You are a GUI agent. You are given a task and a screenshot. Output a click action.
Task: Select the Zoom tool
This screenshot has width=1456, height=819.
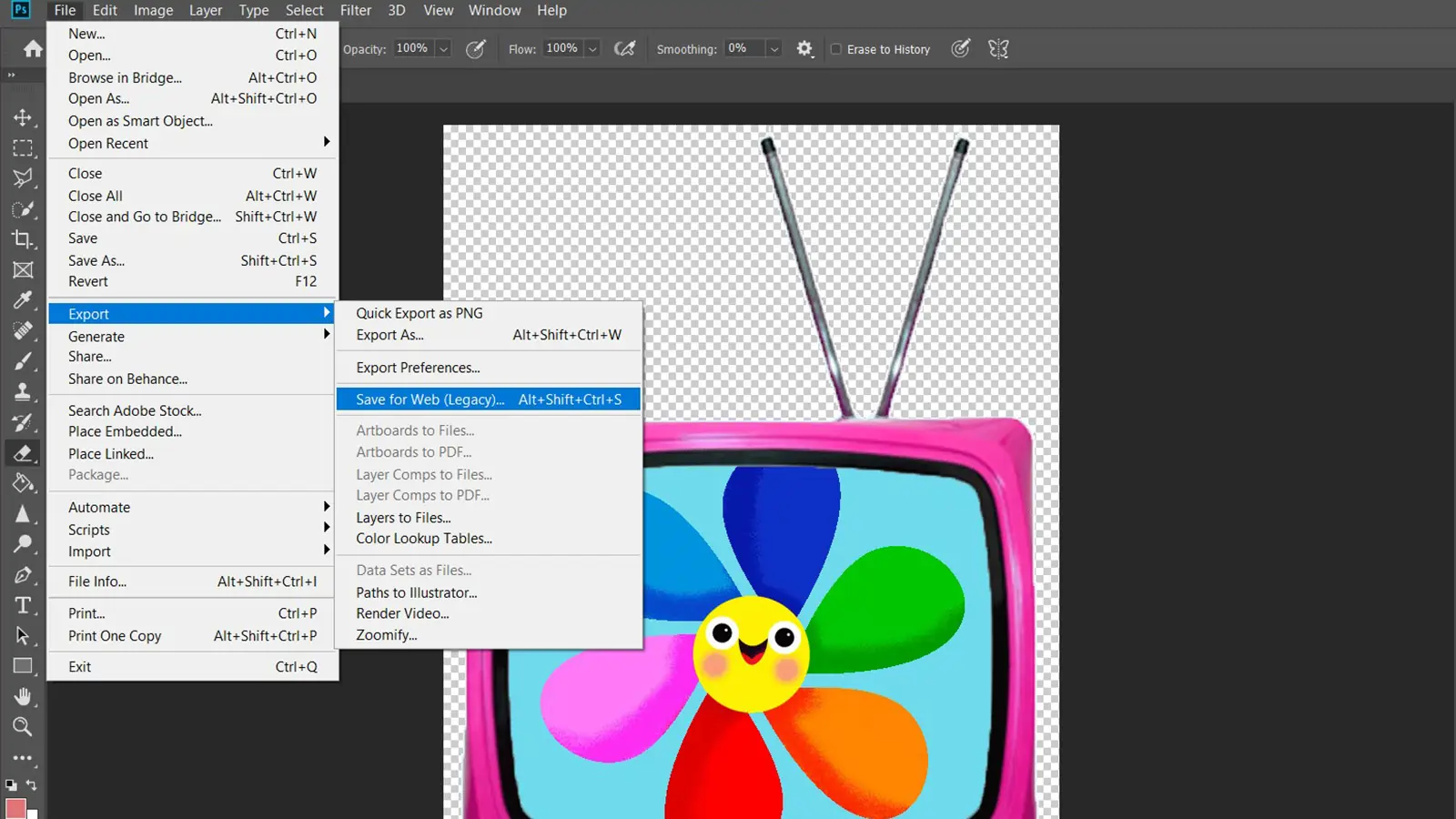pyautogui.click(x=23, y=727)
